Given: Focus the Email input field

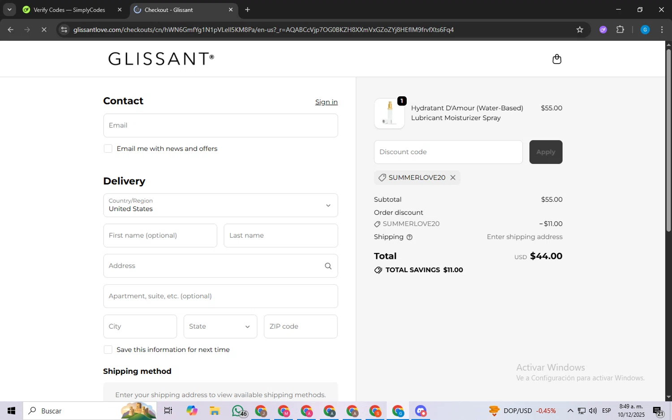Looking at the screenshot, I should click(x=220, y=125).
